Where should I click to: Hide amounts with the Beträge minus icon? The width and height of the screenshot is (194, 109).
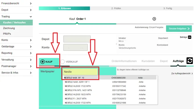point(189,37)
